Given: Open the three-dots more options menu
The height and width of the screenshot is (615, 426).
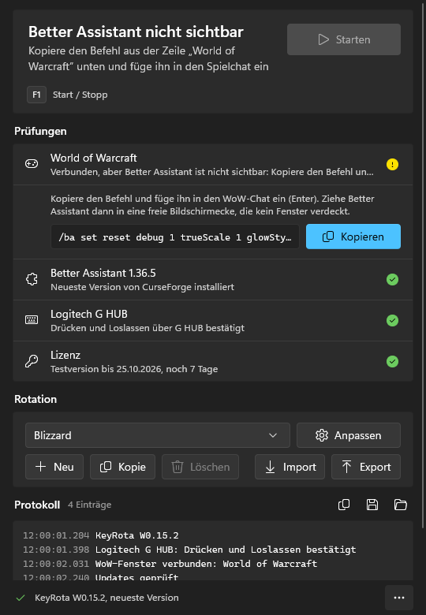Looking at the screenshot, I should 399,598.
